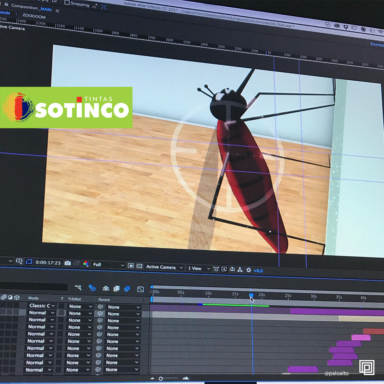Select ZOOOOOM in the composition breadcrumb
Image resolution: width=384 pixels, height=384 pixels.
(x=34, y=16)
